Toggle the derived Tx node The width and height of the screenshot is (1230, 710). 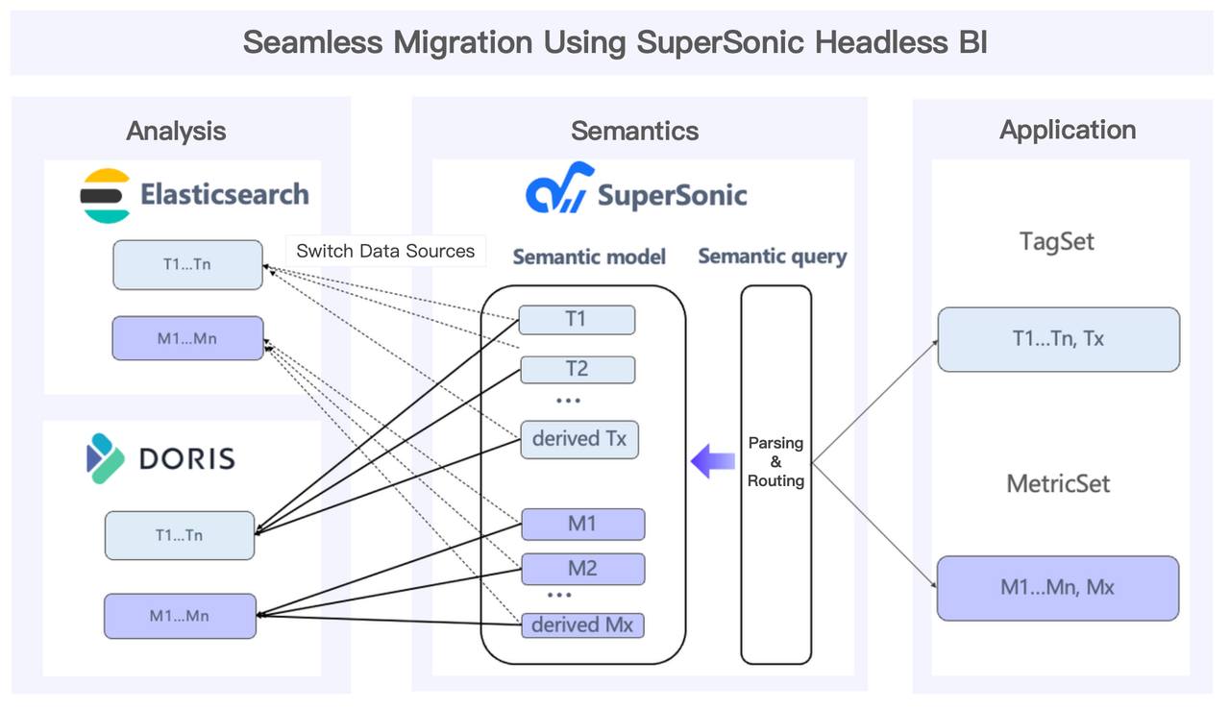coord(579,439)
